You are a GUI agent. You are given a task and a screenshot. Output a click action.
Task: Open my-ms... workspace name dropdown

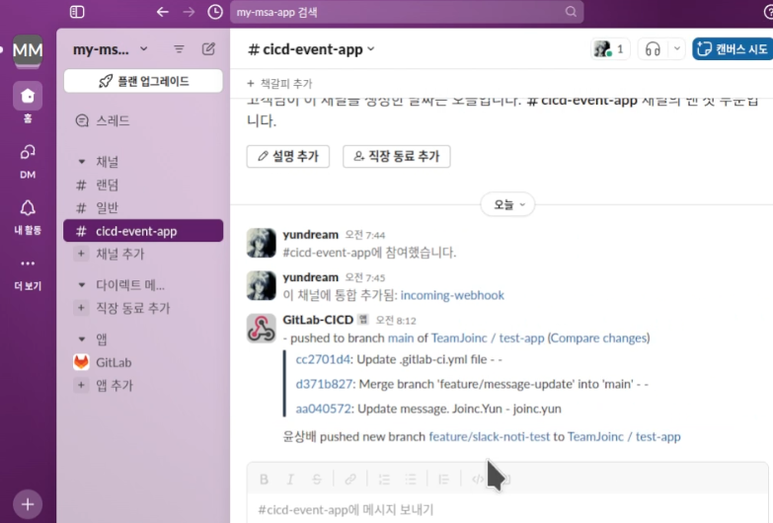pyautogui.click(x=110, y=49)
